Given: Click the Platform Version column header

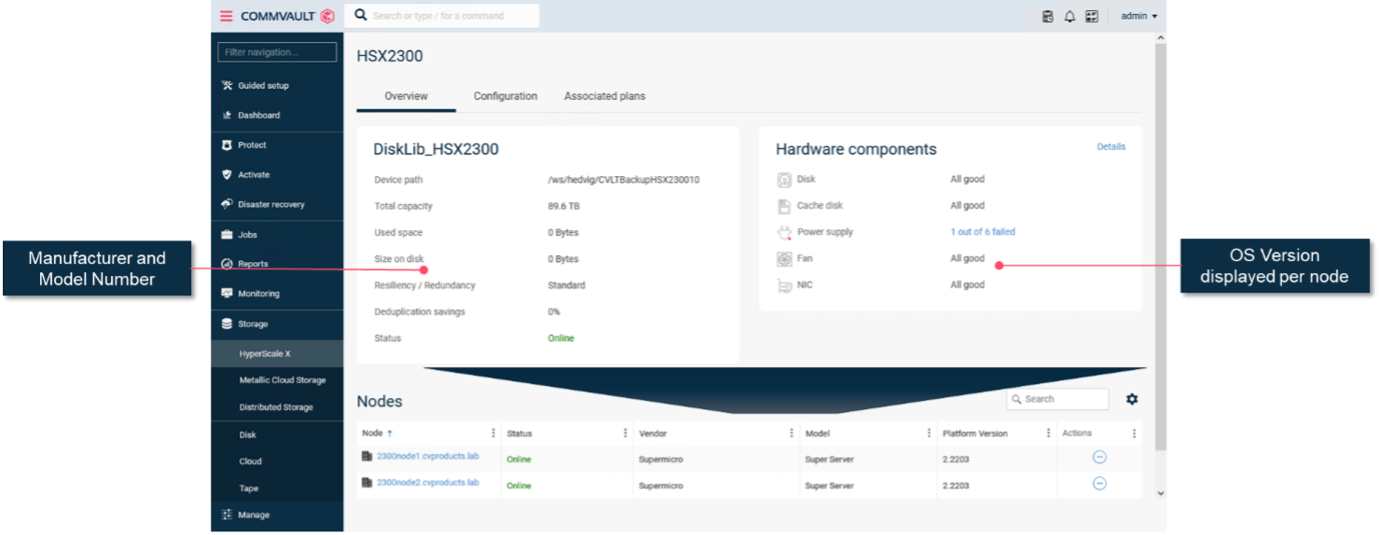Looking at the screenshot, I should (974, 433).
